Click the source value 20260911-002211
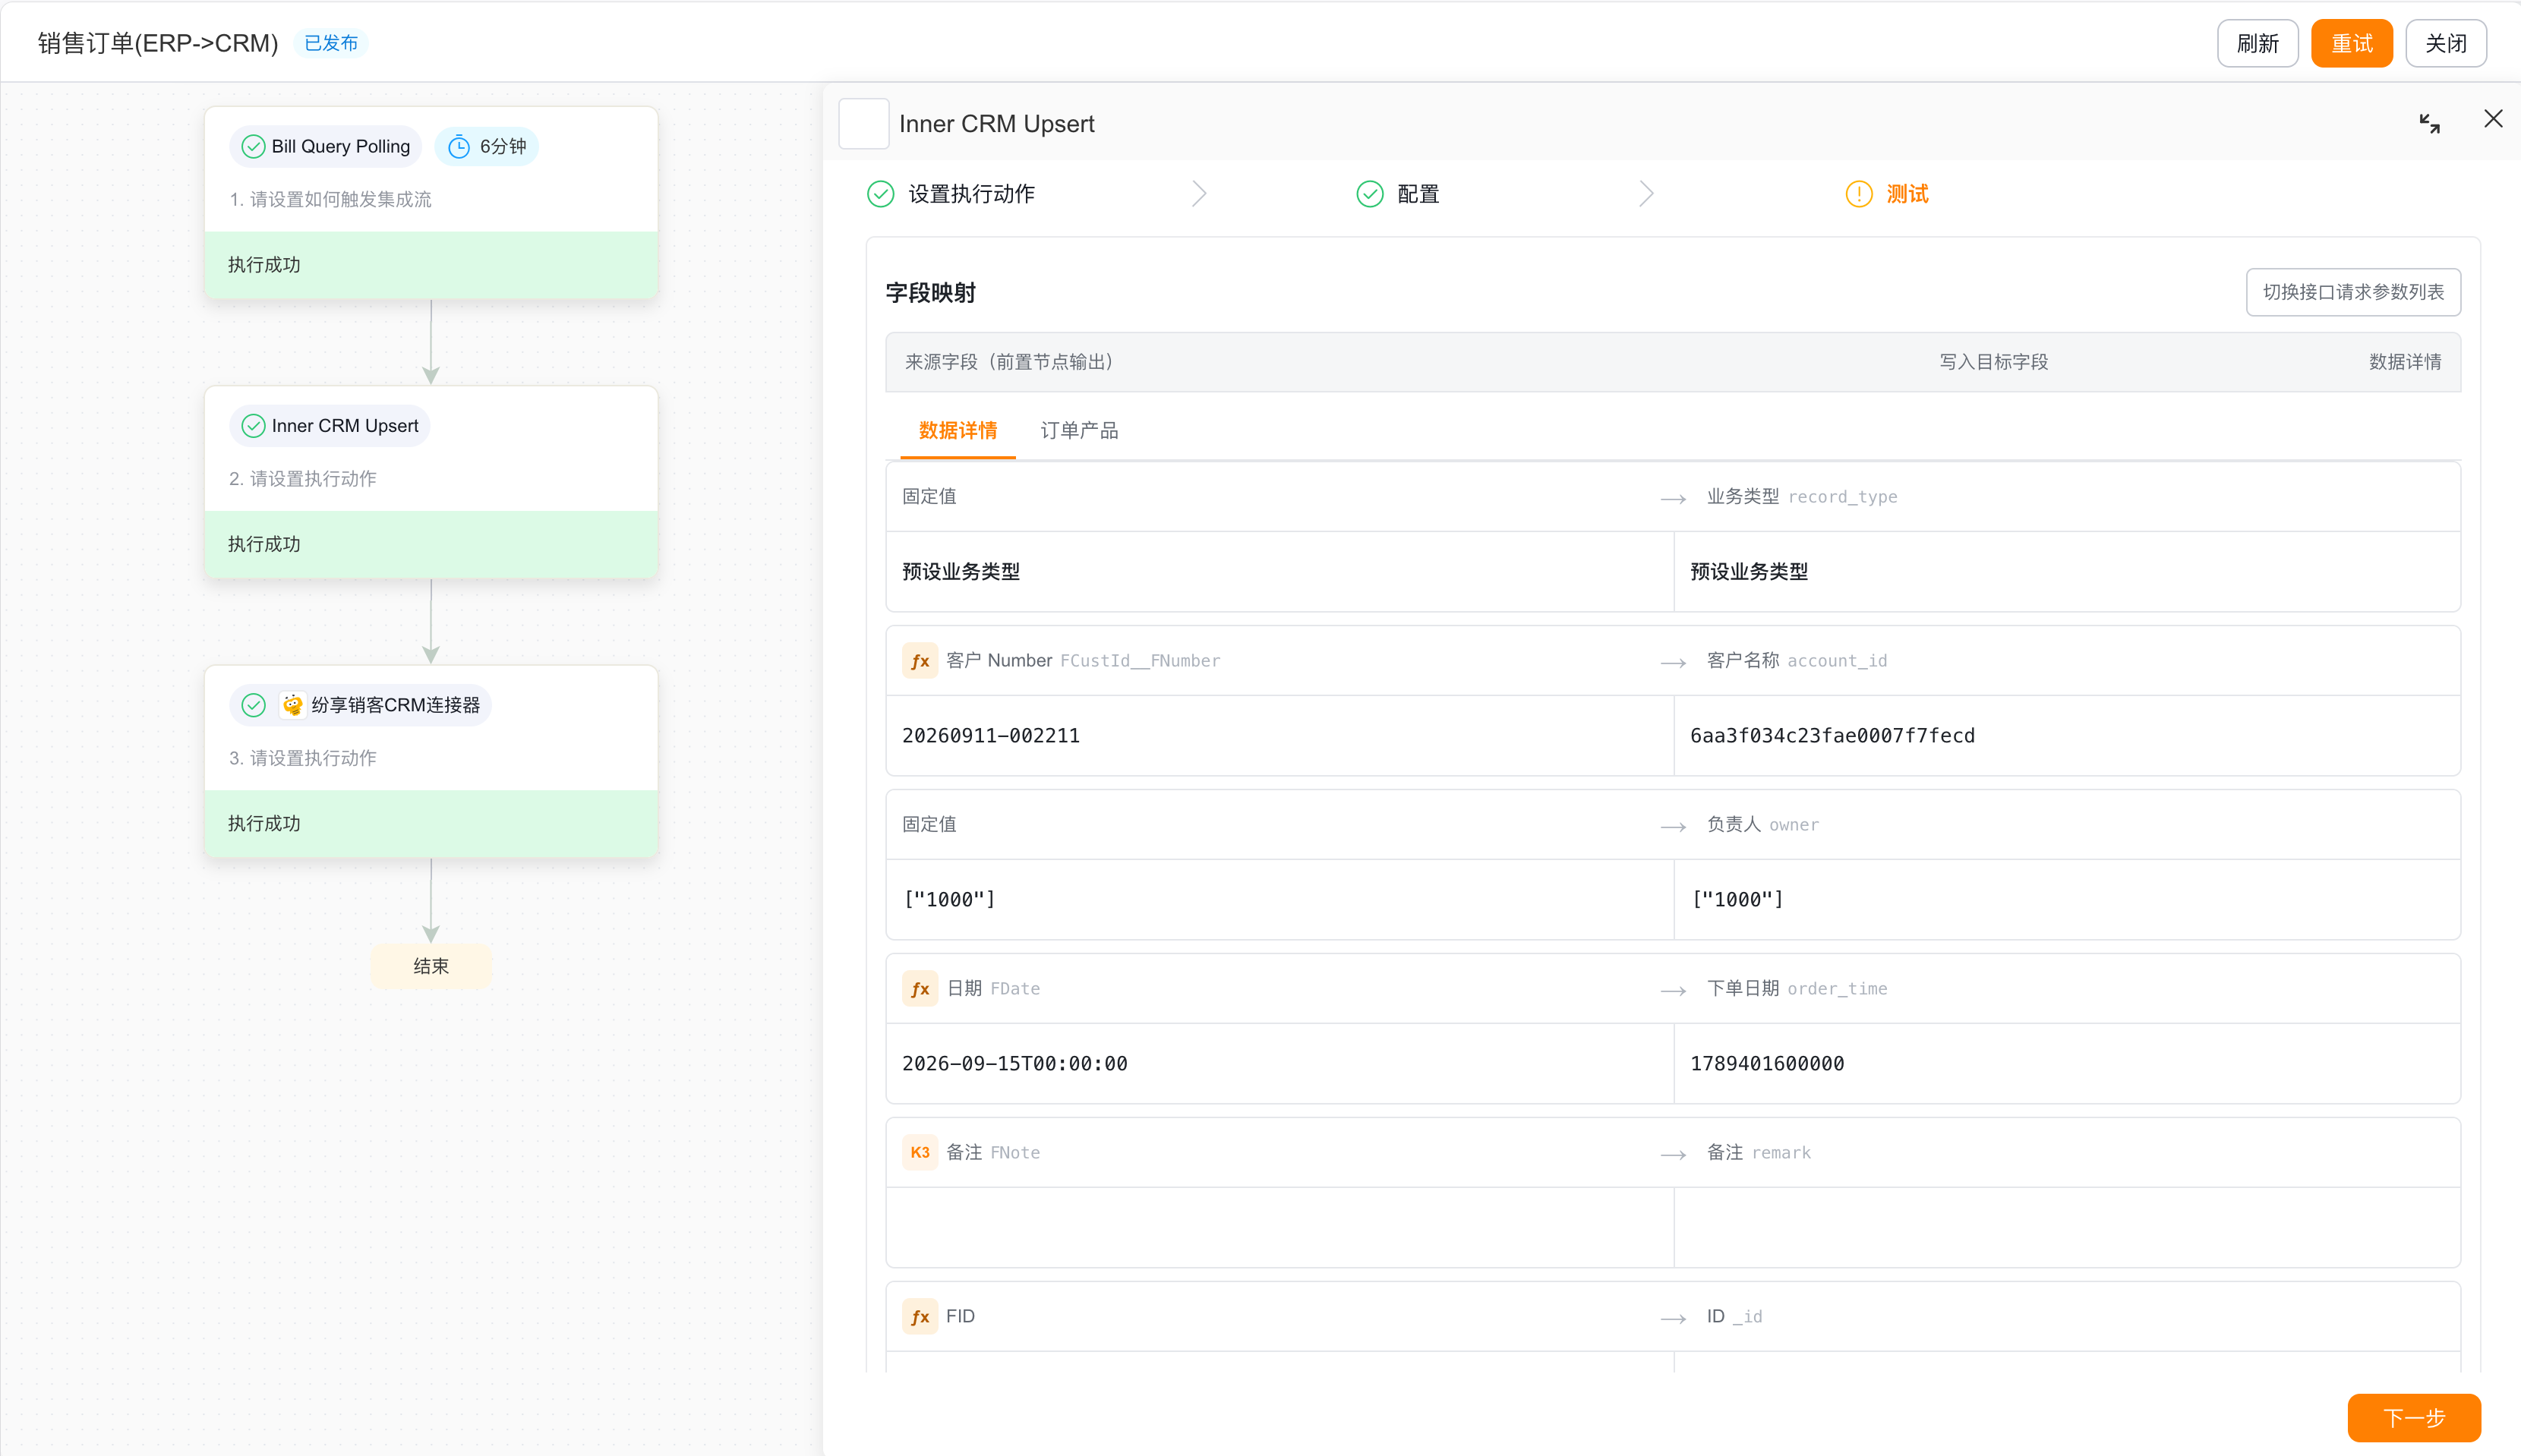Screen dimensions: 2521x1456 point(991,736)
